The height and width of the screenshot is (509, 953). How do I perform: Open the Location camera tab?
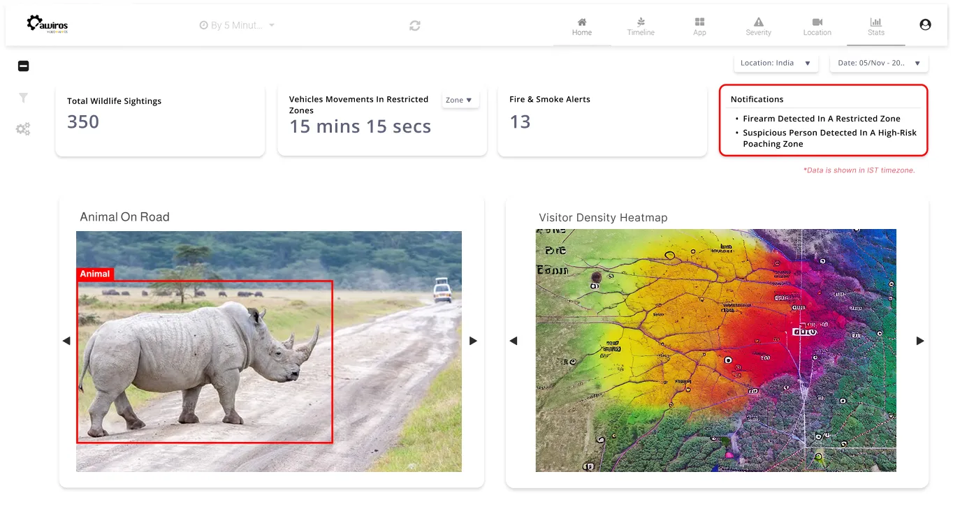tap(817, 27)
